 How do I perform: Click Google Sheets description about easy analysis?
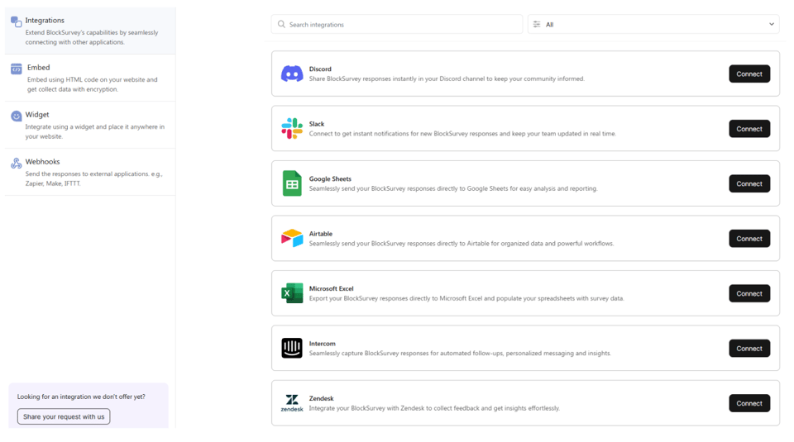pyautogui.click(x=453, y=188)
